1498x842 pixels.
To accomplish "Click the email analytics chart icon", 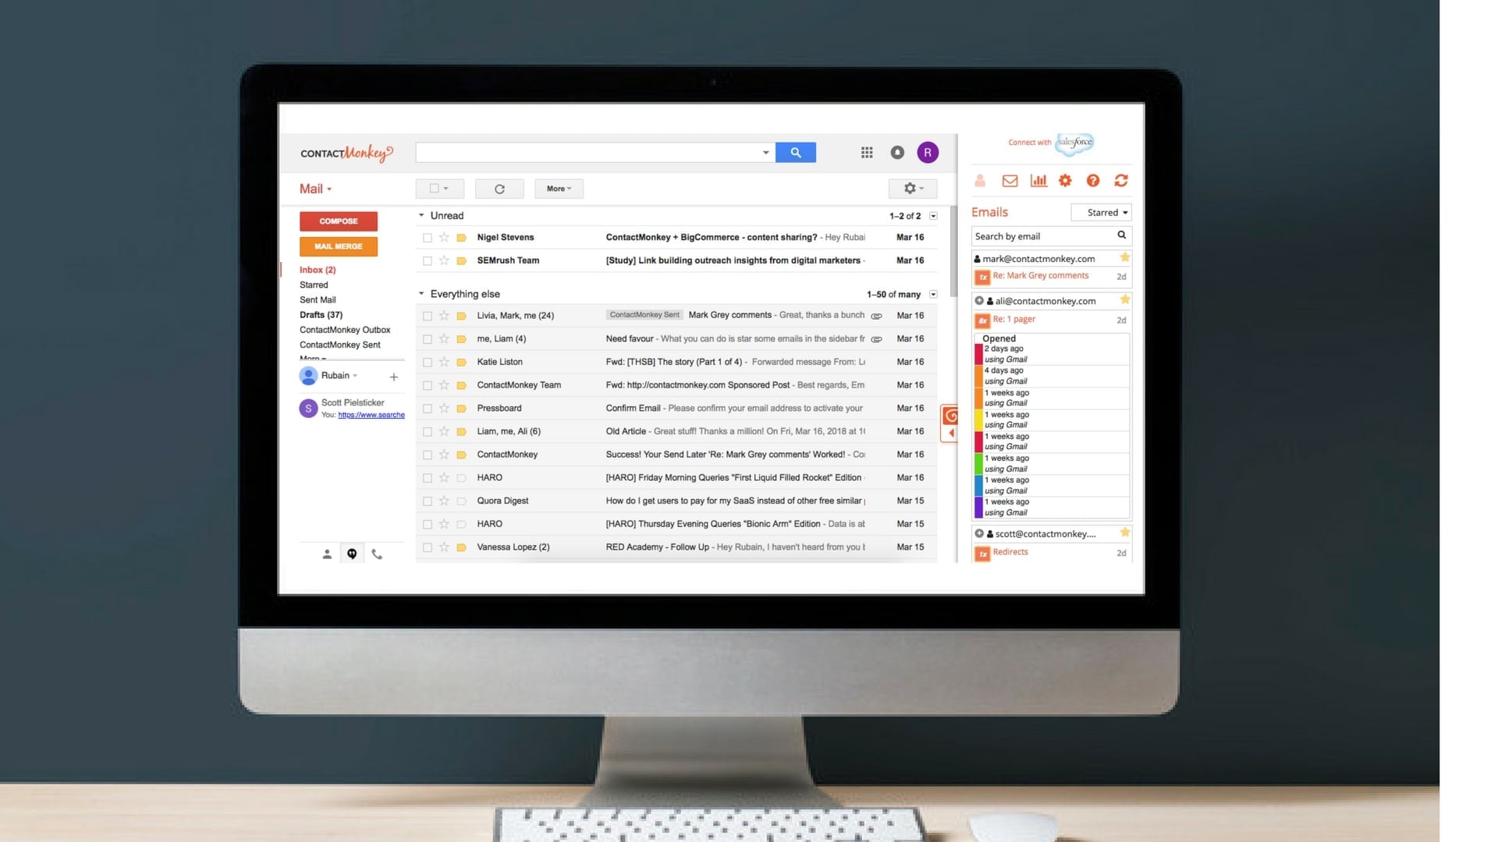I will [x=1037, y=181].
